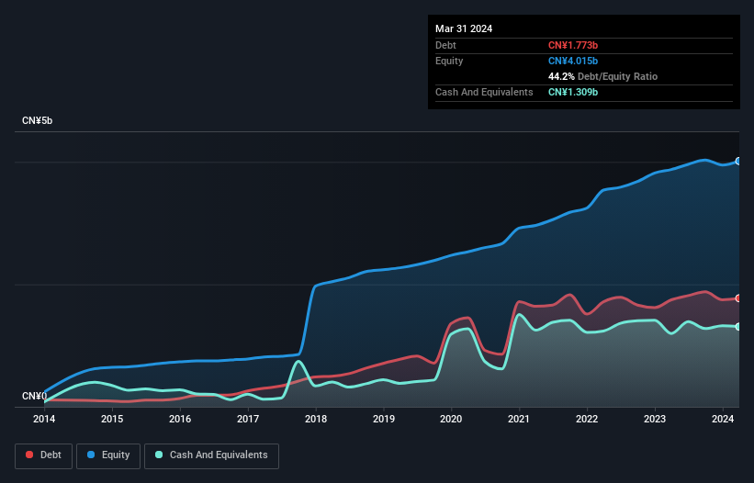Screen dimensions: 754x483
Task: Toggle the Cash And Equivalents legend button
Action: click(x=211, y=455)
